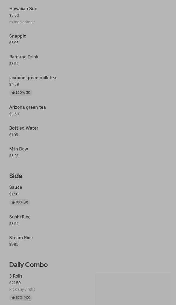Click the Daily Combo section heading

[x=28, y=265]
